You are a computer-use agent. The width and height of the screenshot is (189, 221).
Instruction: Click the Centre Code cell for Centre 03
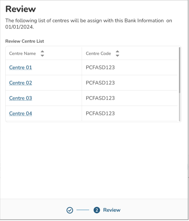pyautogui.click(x=100, y=98)
